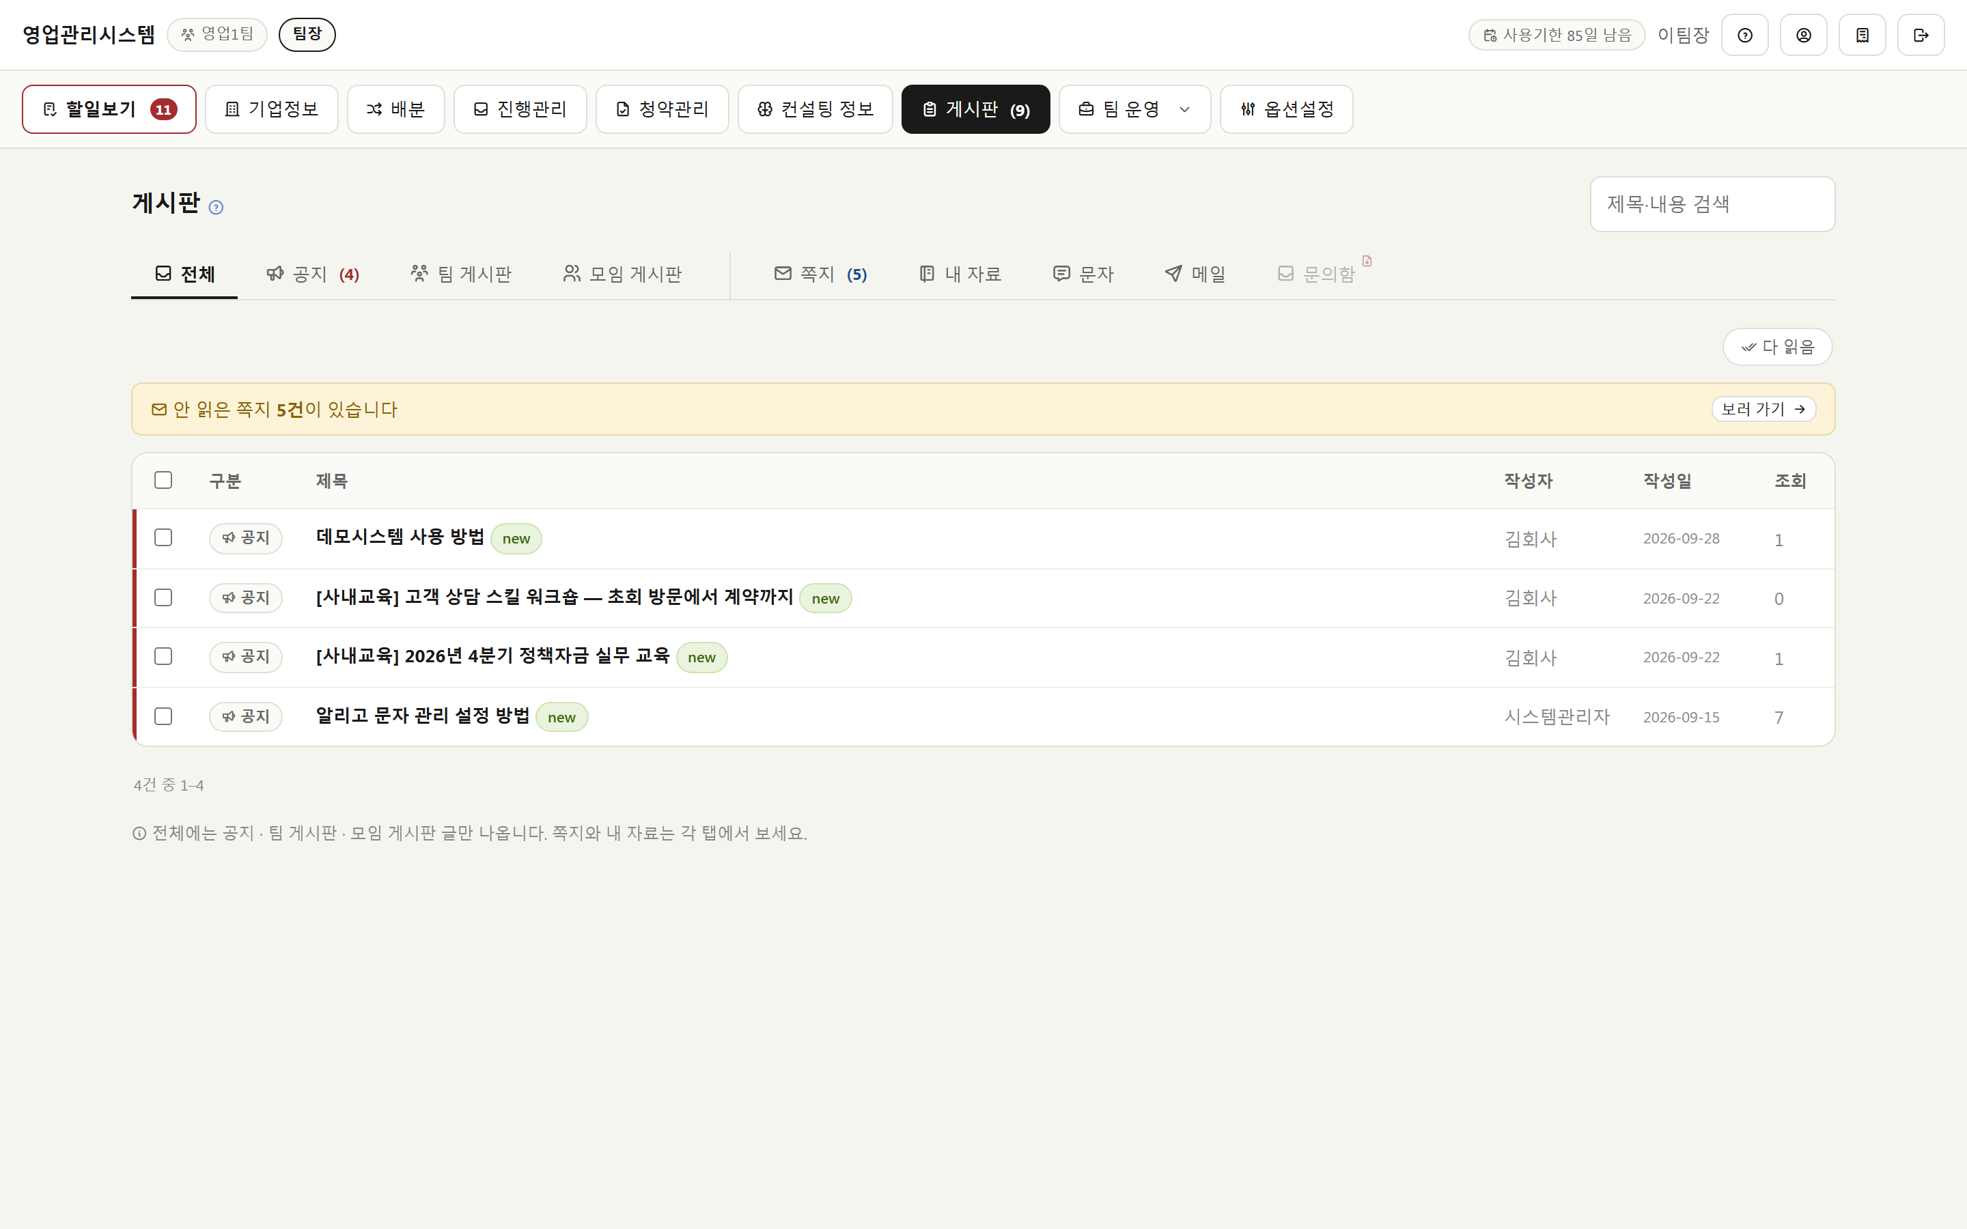Click the 영업관리시스템 logo title
The height and width of the screenshot is (1229, 1967).
click(89, 34)
